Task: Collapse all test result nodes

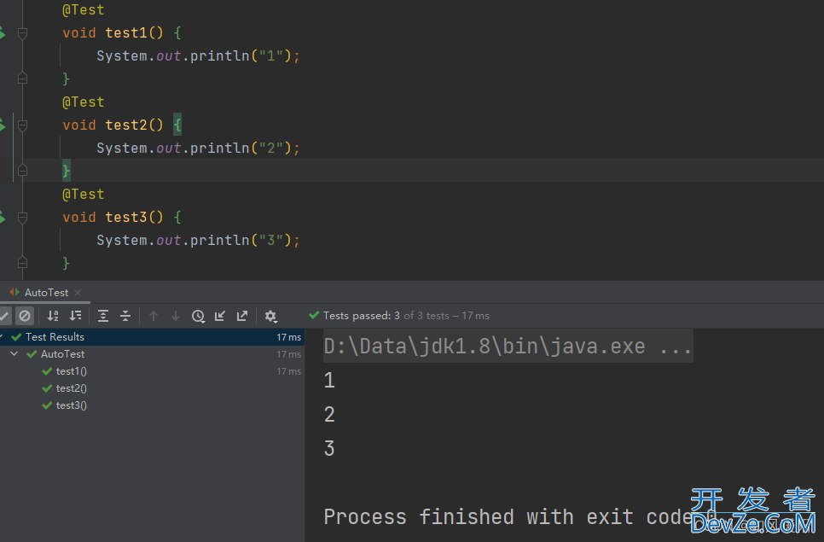Action: (x=125, y=316)
